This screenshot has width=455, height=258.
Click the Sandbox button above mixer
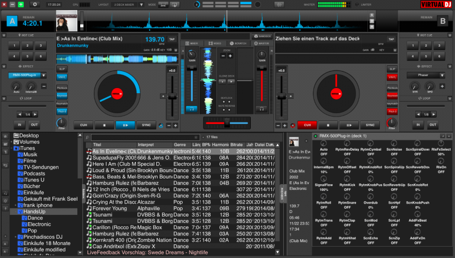[x=262, y=36]
